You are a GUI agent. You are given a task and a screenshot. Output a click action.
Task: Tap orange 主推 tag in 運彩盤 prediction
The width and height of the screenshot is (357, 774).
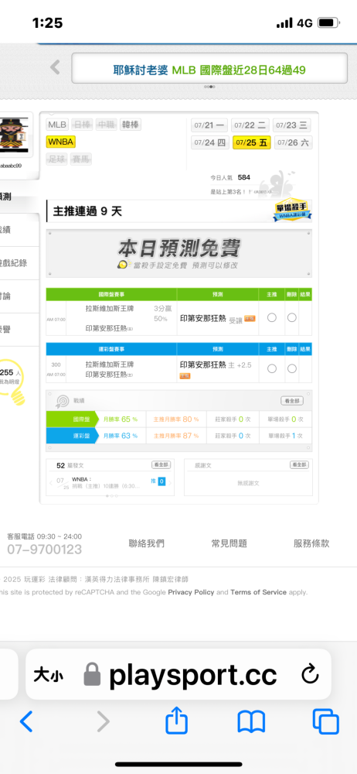pyautogui.click(x=185, y=376)
